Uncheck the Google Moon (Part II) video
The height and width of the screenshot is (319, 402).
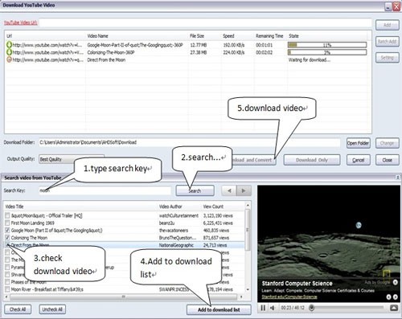(x=7, y=230)
